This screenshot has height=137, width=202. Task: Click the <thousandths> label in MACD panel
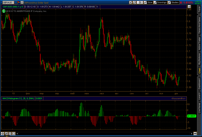coord(178,98)
